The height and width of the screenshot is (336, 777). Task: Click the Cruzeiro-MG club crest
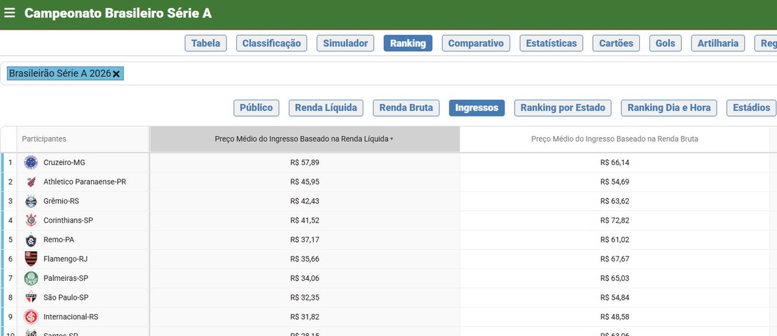click(x=30, y=162)
